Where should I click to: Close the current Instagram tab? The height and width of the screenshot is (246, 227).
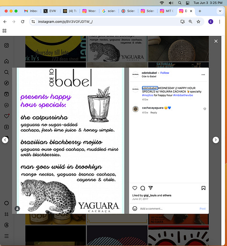(x=191, y=11)
